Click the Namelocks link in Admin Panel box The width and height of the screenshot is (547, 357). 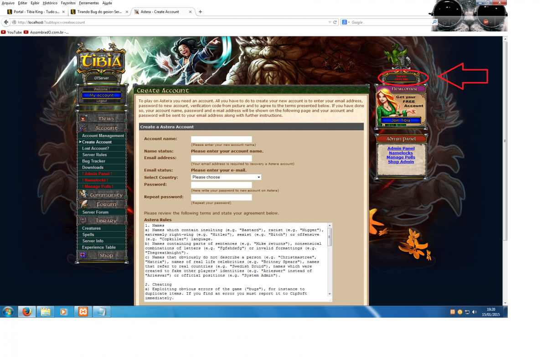401,153
